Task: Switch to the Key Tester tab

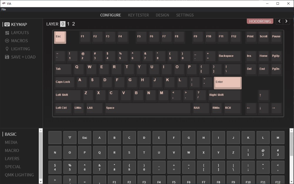Action: pyautogui.click(x=138, y=15)
